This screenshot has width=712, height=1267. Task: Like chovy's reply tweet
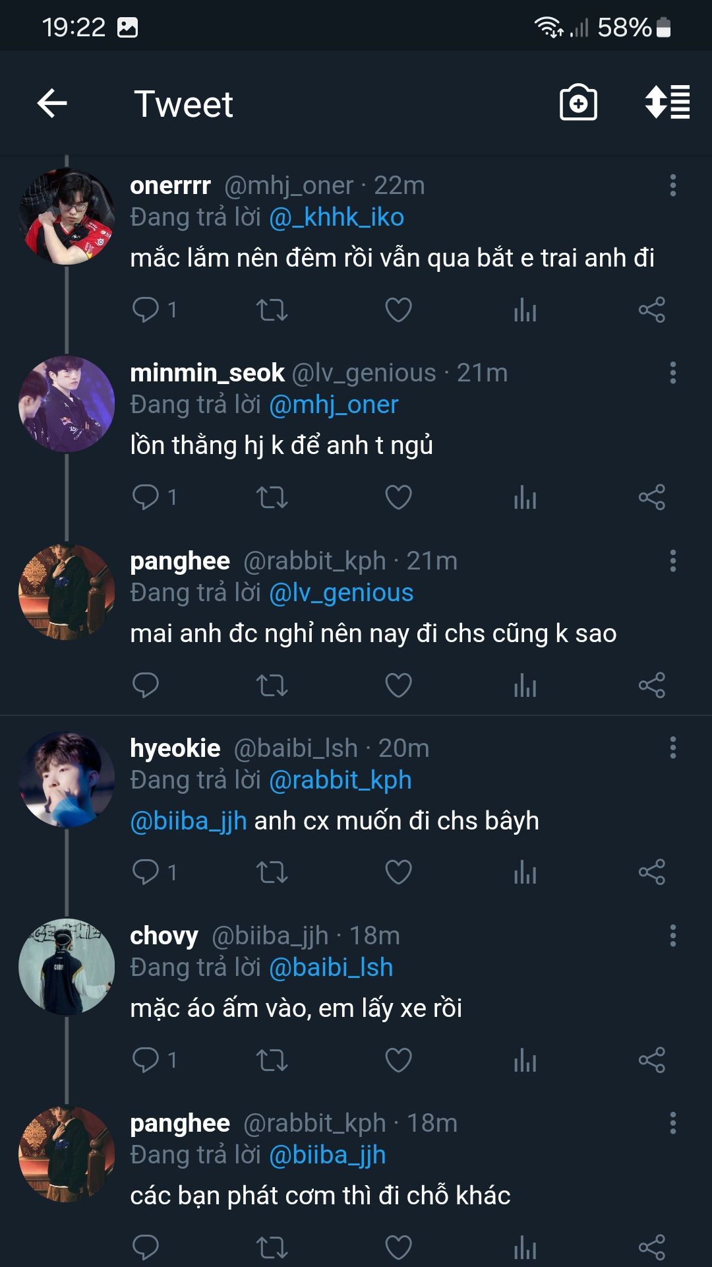[398, 1060]
